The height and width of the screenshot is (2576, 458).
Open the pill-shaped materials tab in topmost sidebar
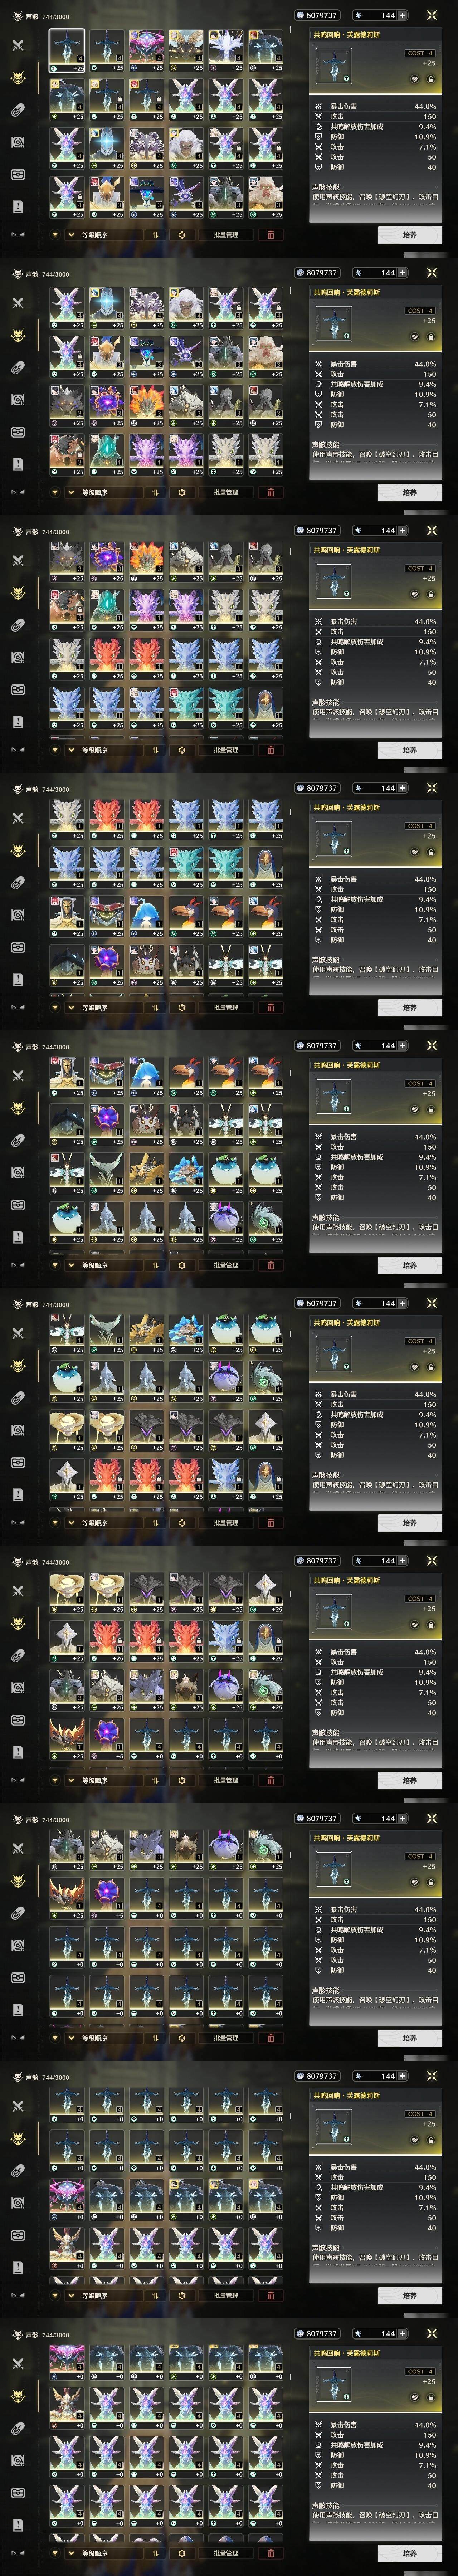(x=17, y=110)
